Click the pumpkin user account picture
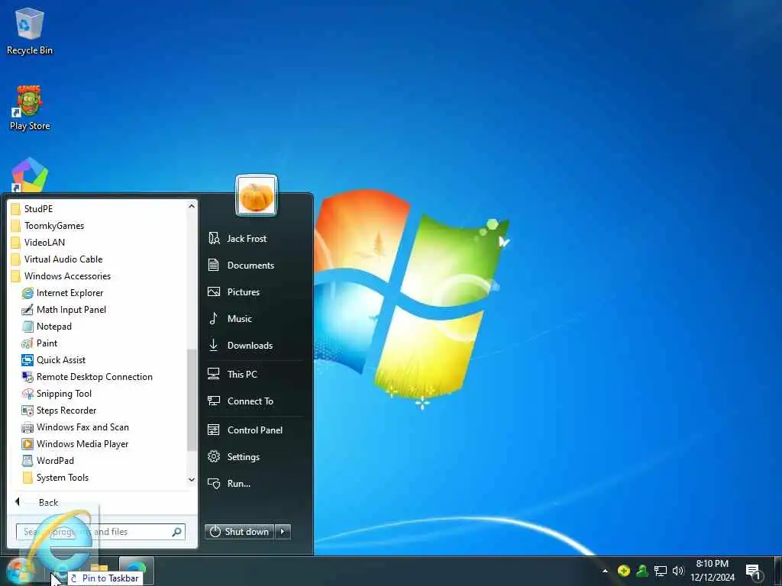782x586 pixels. [257, 195]
